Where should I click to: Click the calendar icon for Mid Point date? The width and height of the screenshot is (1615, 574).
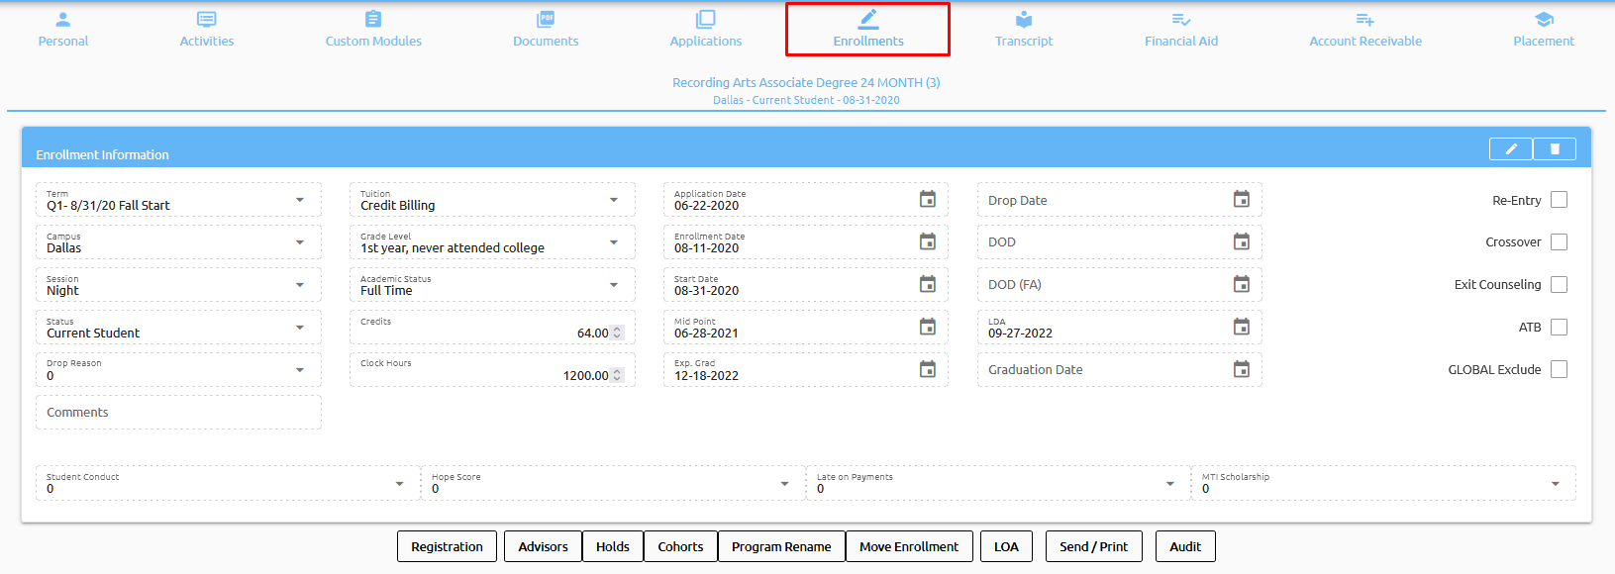pyautogui.click(x=927, y=328)
